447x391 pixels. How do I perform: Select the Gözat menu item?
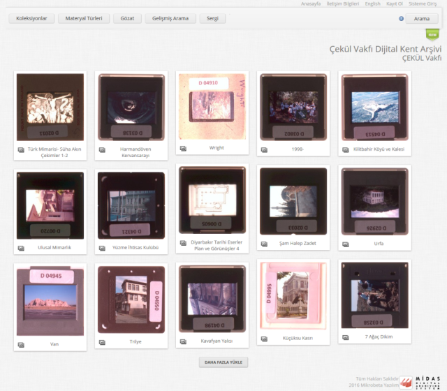[127, 18]
